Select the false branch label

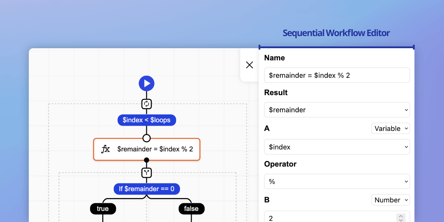191,208
